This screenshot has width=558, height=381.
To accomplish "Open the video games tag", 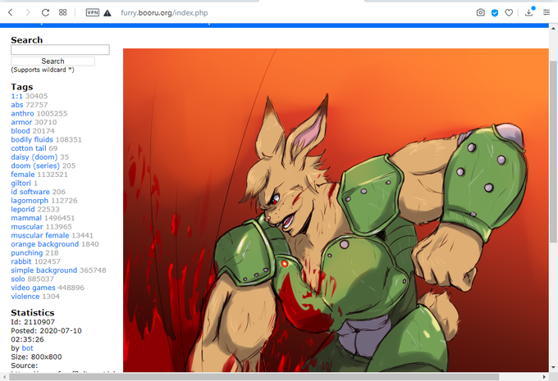I will pos(33,288).
